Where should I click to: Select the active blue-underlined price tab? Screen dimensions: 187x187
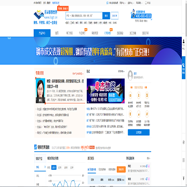pos(92,169)
